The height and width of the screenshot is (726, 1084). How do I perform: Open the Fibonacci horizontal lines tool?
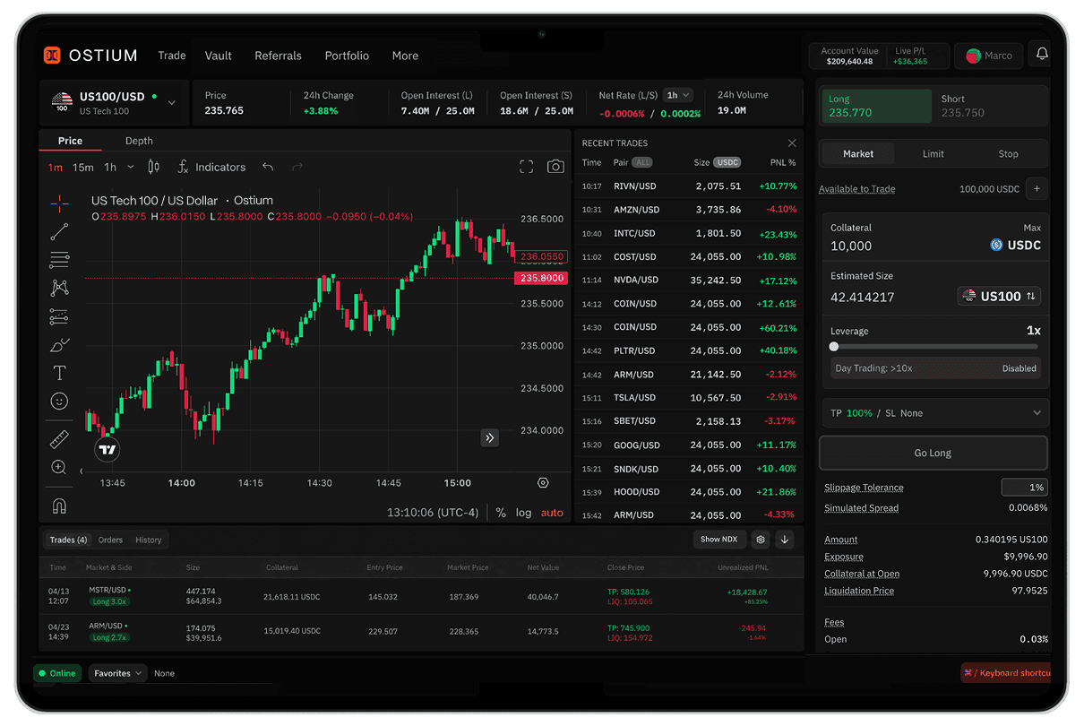point(59,260)
